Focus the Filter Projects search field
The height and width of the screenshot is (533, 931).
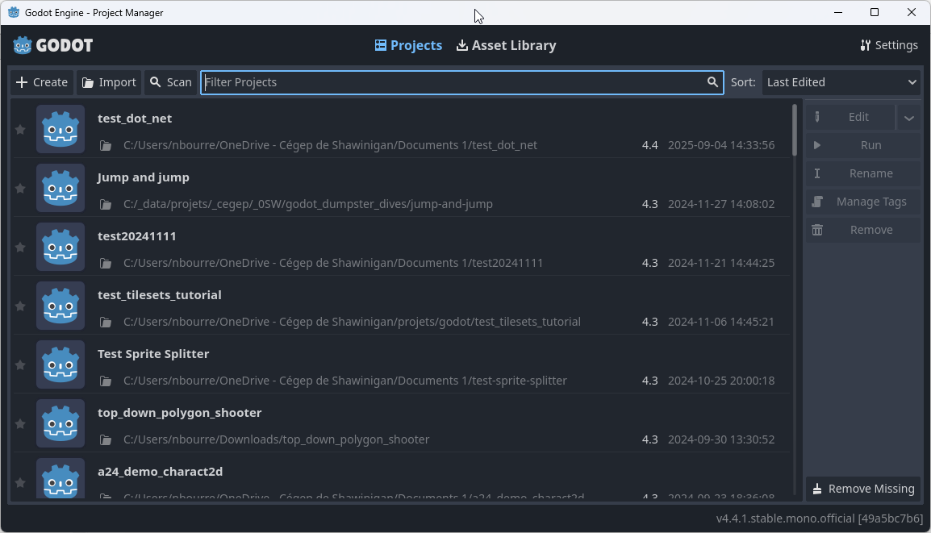[x=462, y=82]
